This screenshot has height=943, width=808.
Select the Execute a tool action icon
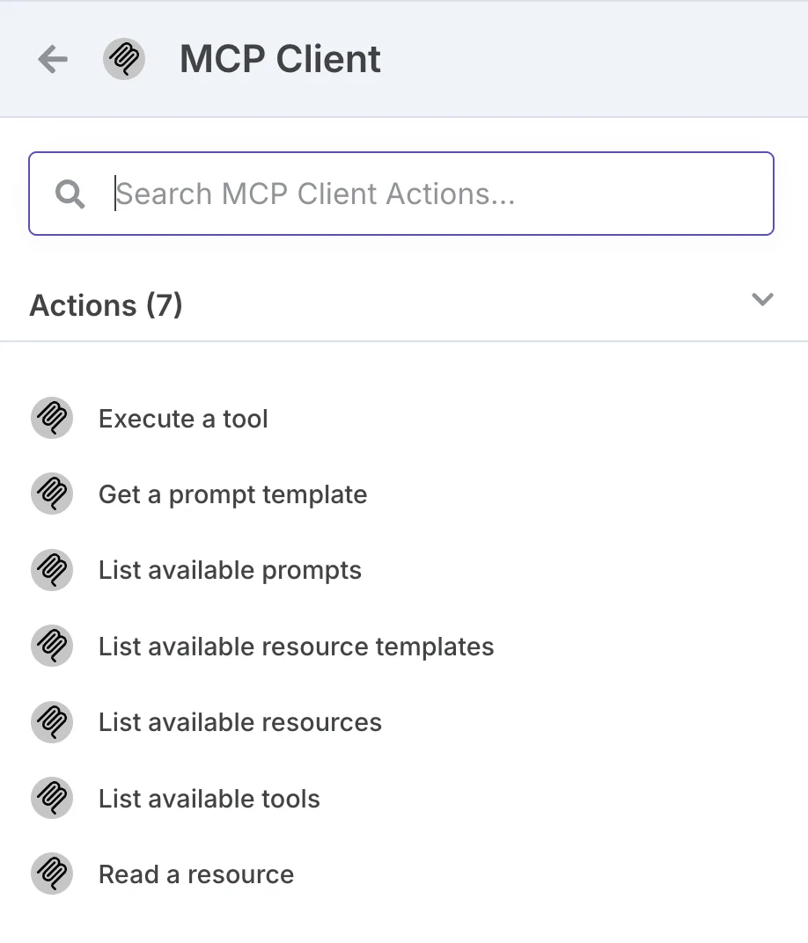pos(52,418)
